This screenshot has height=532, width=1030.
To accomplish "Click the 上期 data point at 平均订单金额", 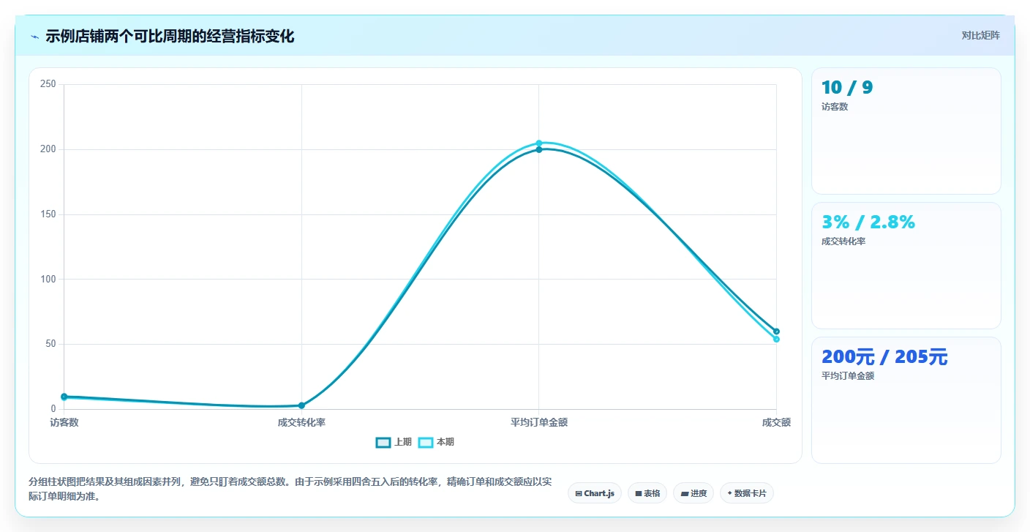I will 539,149.
